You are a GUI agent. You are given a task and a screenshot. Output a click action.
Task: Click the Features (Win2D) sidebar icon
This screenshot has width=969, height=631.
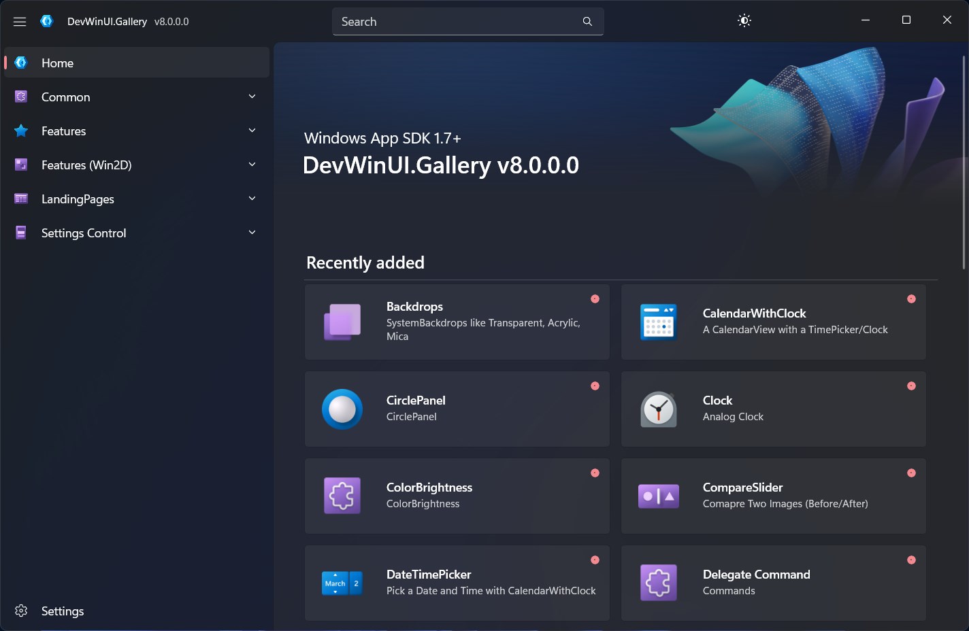(x=21, y=165)
